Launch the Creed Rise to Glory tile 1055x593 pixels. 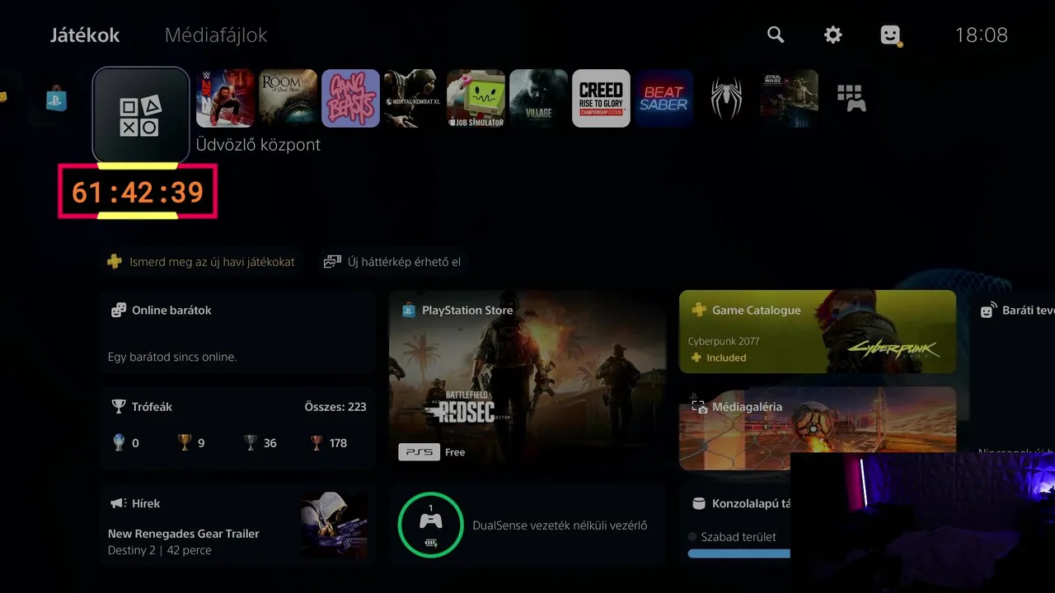[602, 98]
